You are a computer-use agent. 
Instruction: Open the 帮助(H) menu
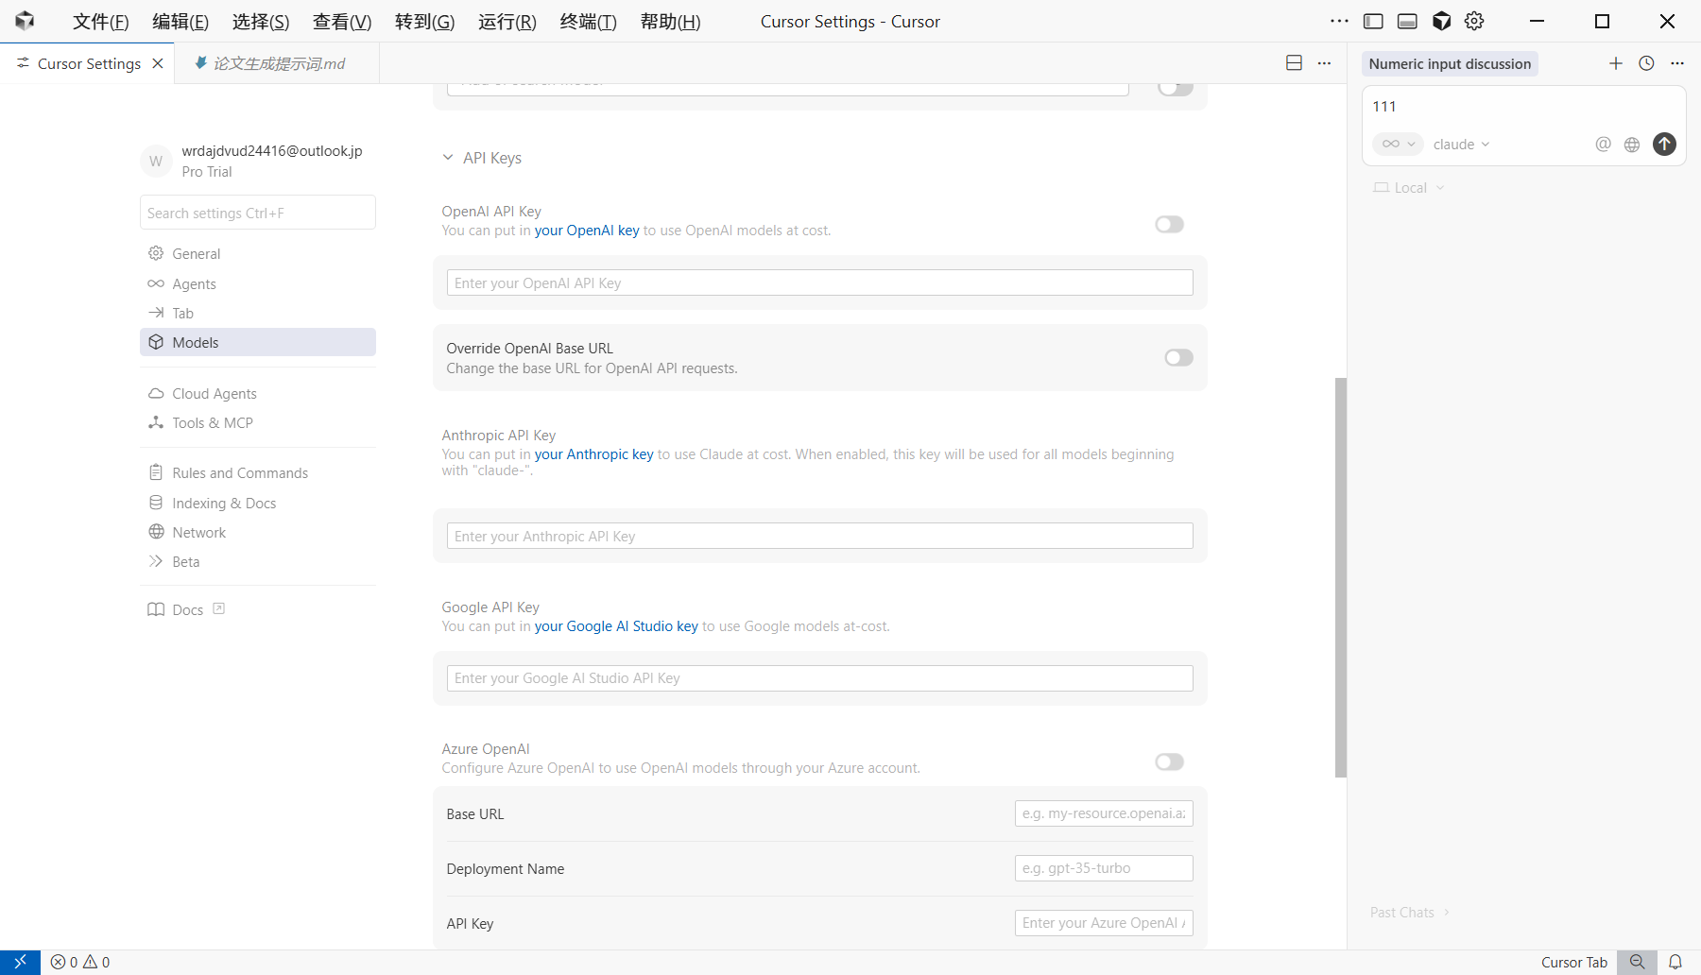670,21
